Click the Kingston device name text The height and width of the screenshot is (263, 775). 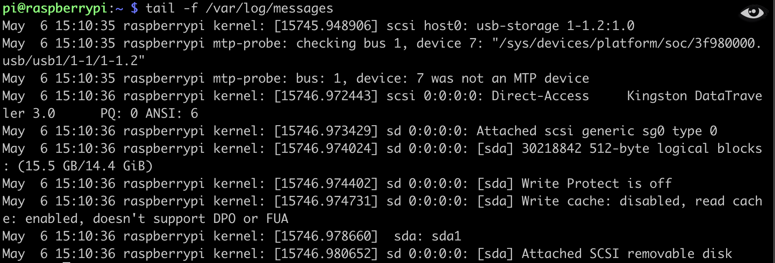[657, 96]
